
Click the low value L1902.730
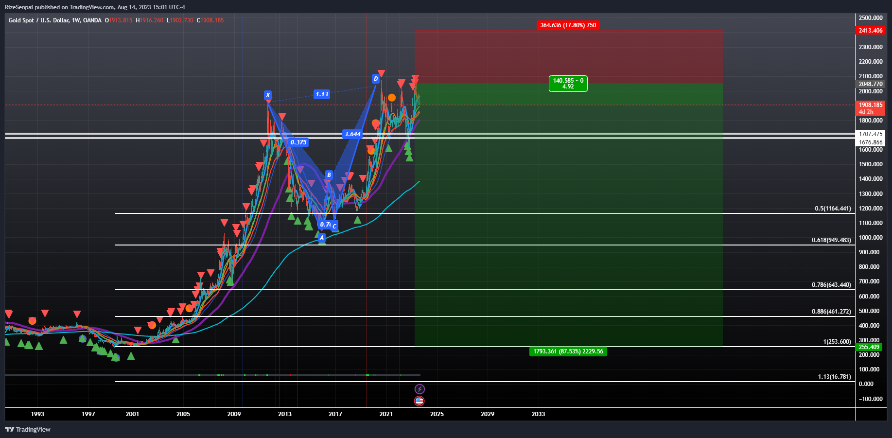[x=180, y=20]
